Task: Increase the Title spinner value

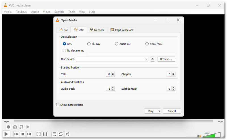Action: [x=113, y=73]
